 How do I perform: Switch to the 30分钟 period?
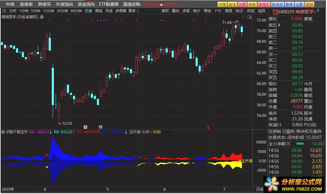pyautogui.click(x=62, y=11)
